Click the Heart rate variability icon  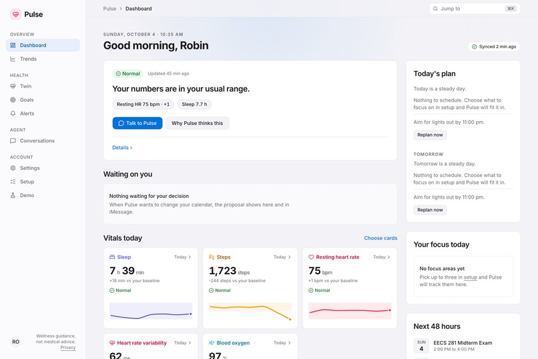pos(112,343)
